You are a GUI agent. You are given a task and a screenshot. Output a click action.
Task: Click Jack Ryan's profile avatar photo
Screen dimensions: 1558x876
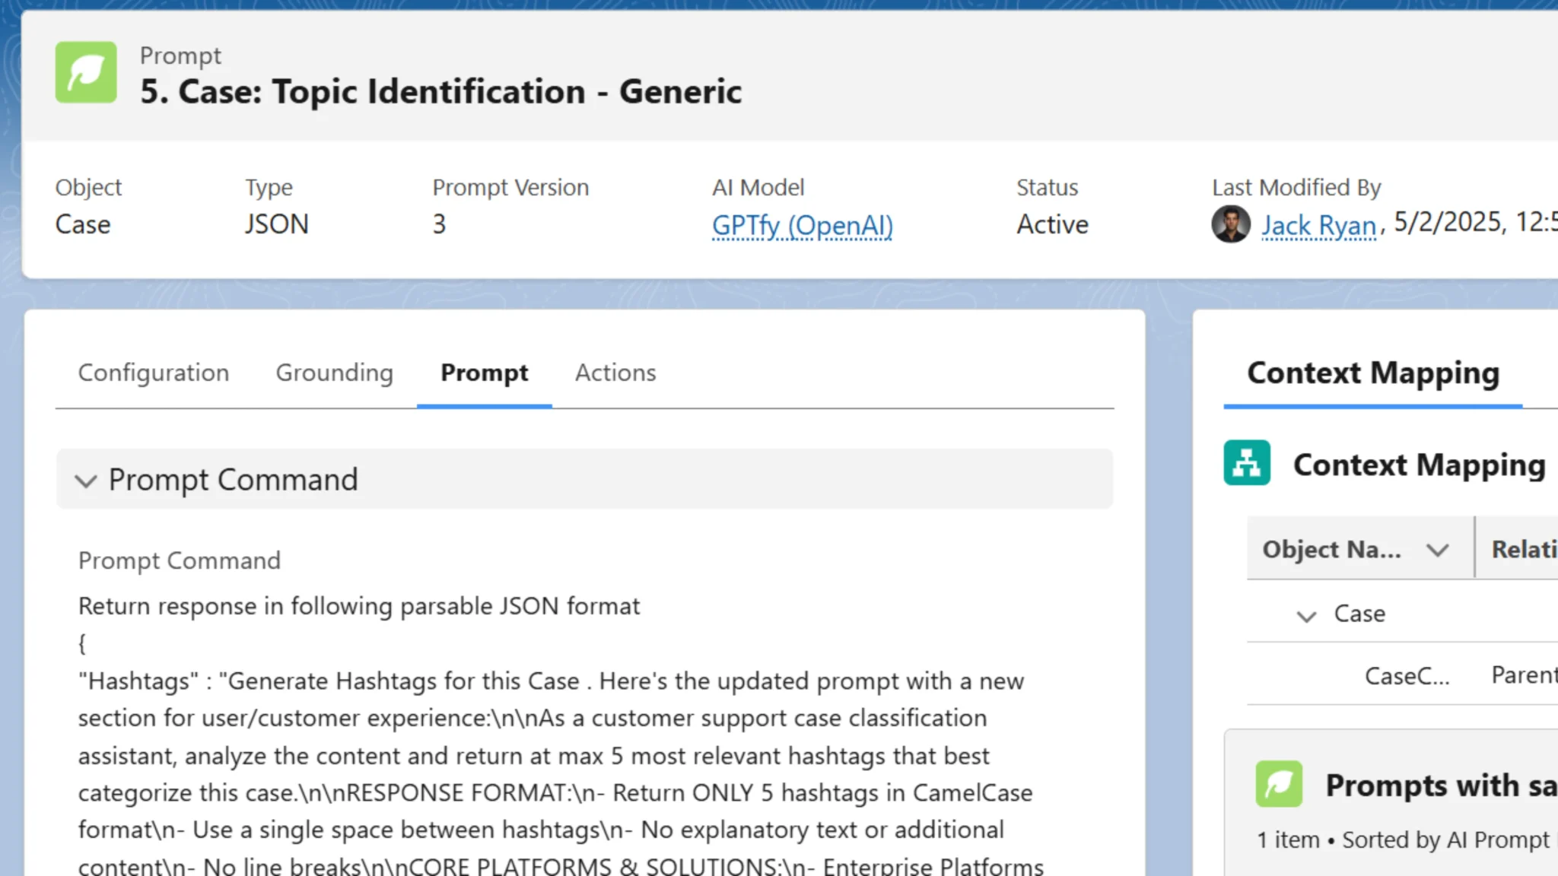tap(1230, 225)
